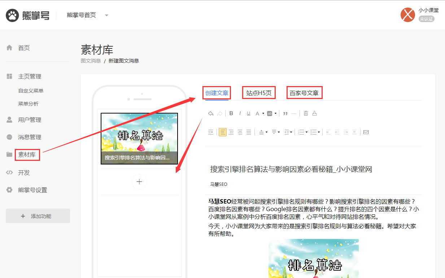The height and width of the screenshot is (278, 445).
Task: Open 自定义菜单 submenu item
Action: coord(31,91)
